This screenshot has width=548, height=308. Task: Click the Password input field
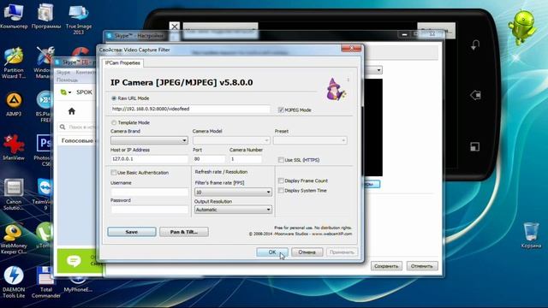click(150, 209)
